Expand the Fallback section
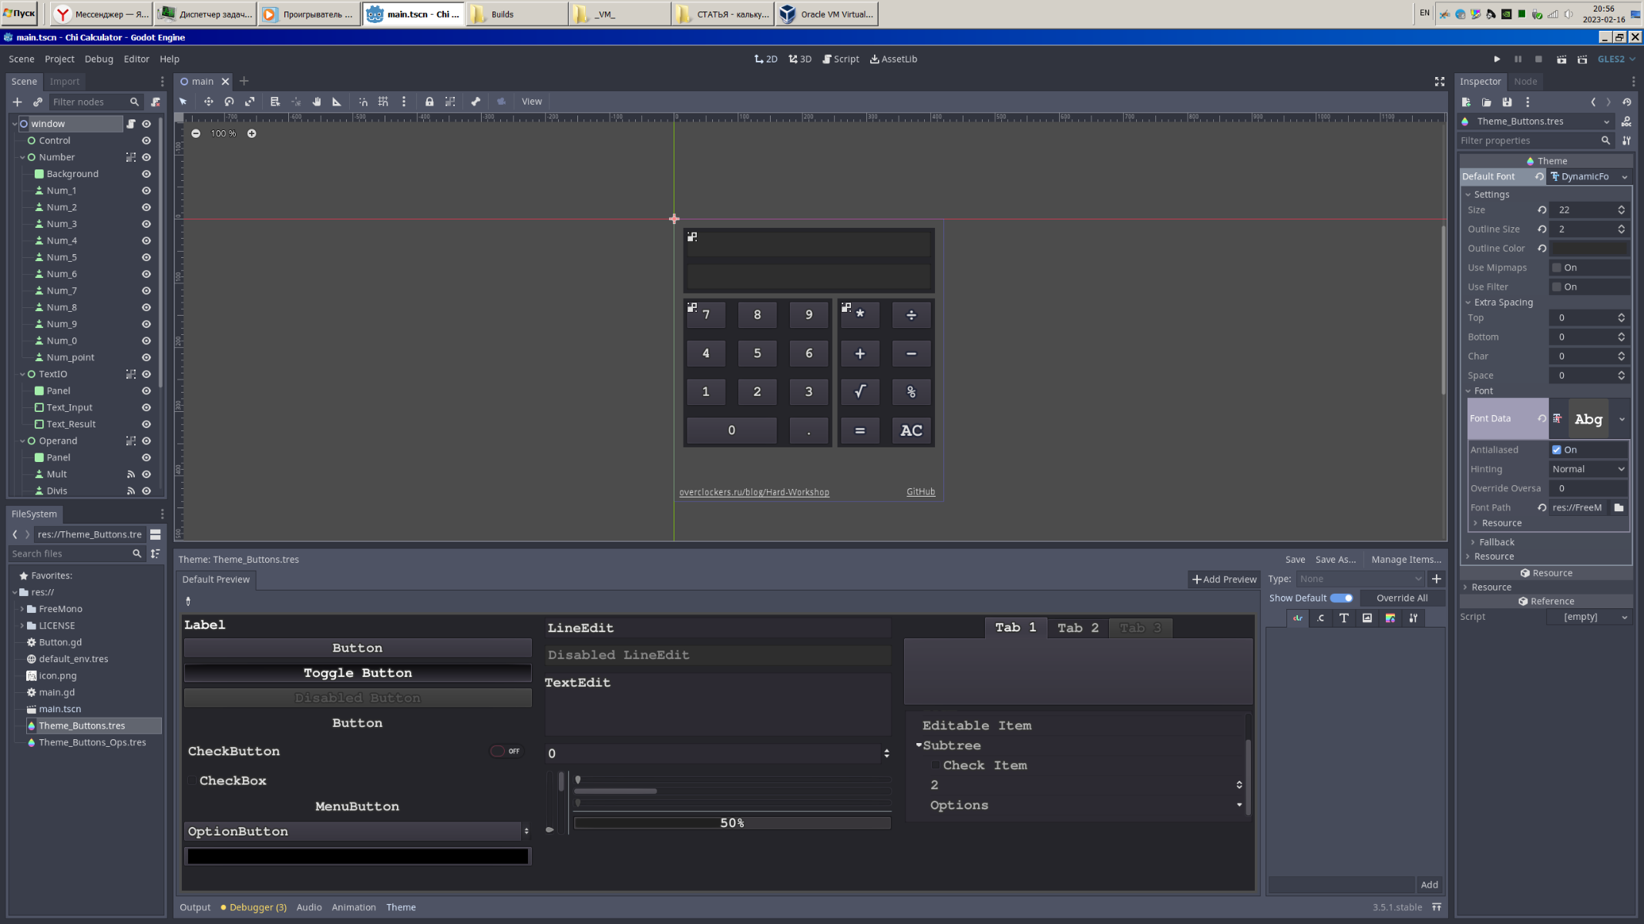Image resolution: width=1644 pixels, height=924 pixels. pyautogui.click(x=1496, y=542)
